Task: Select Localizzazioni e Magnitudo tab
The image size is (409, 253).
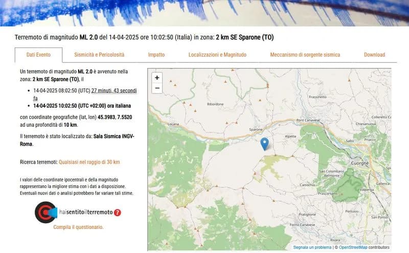Action: point(217,55)
